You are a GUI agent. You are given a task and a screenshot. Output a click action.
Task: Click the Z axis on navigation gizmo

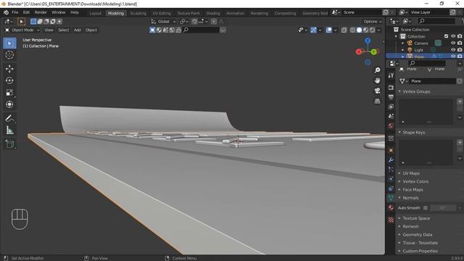point(368,41)
